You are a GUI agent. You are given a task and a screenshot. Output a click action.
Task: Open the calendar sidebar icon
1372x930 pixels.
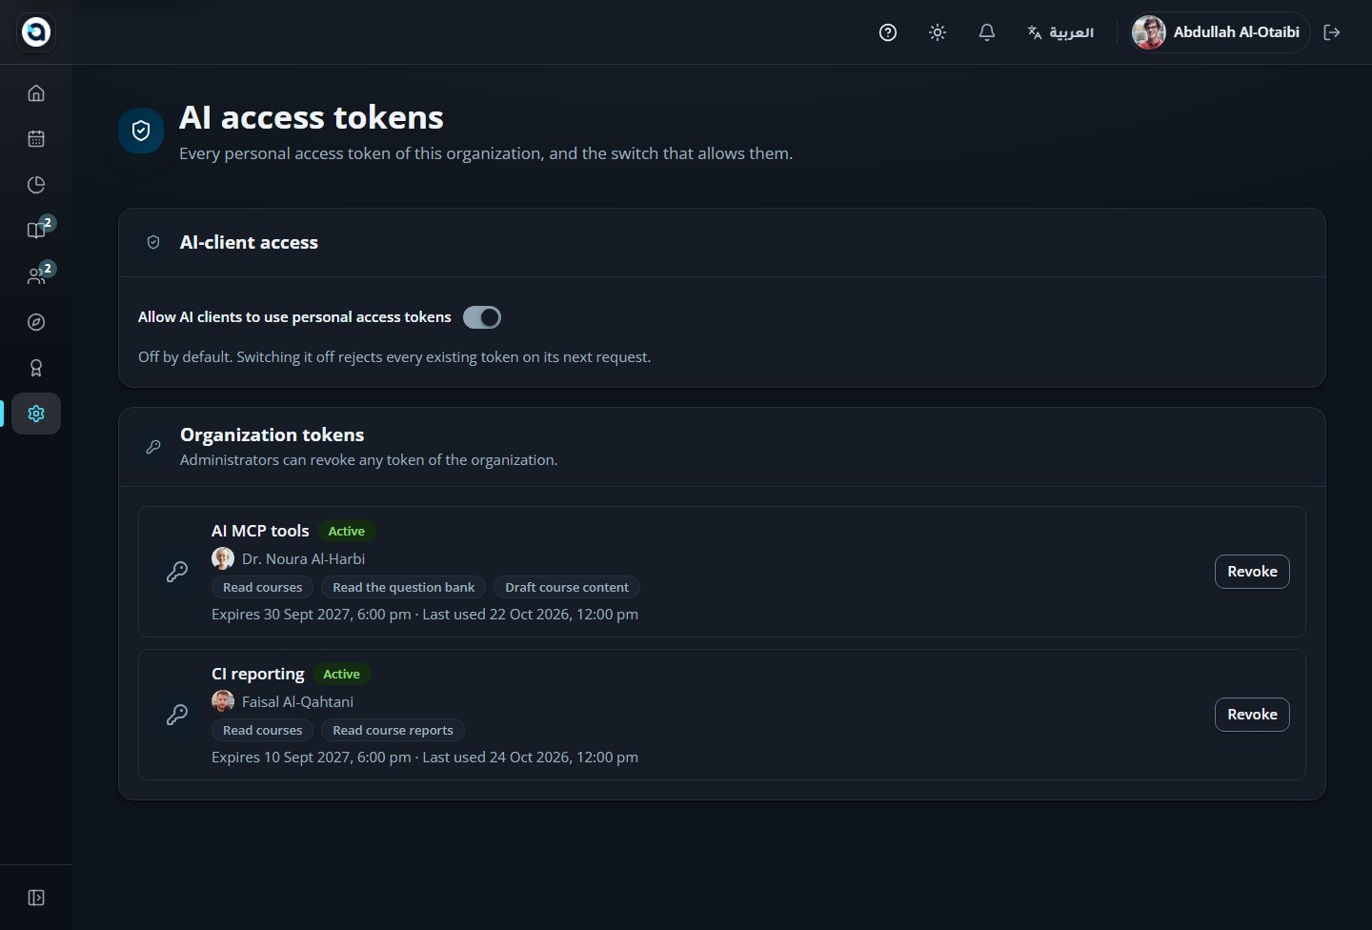click(x=36, y=139)
